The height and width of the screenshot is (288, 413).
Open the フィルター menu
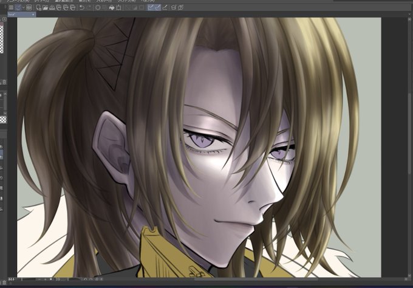[x=104, y=1]
